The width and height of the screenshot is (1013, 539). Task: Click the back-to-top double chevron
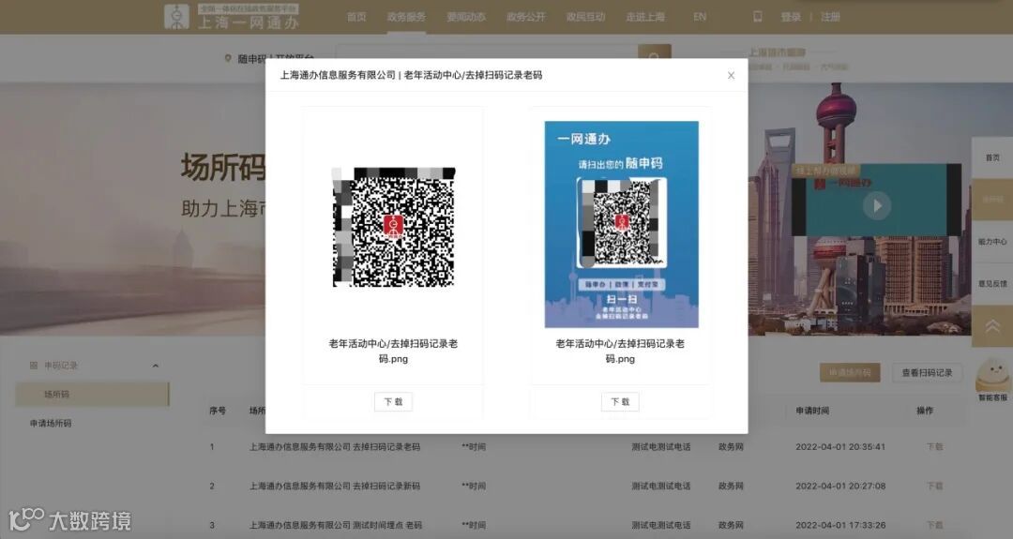pyautogui.click(x=992, y=326)
